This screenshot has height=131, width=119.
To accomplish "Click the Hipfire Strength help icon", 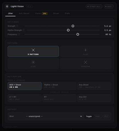I will click(x=24, y=30).
